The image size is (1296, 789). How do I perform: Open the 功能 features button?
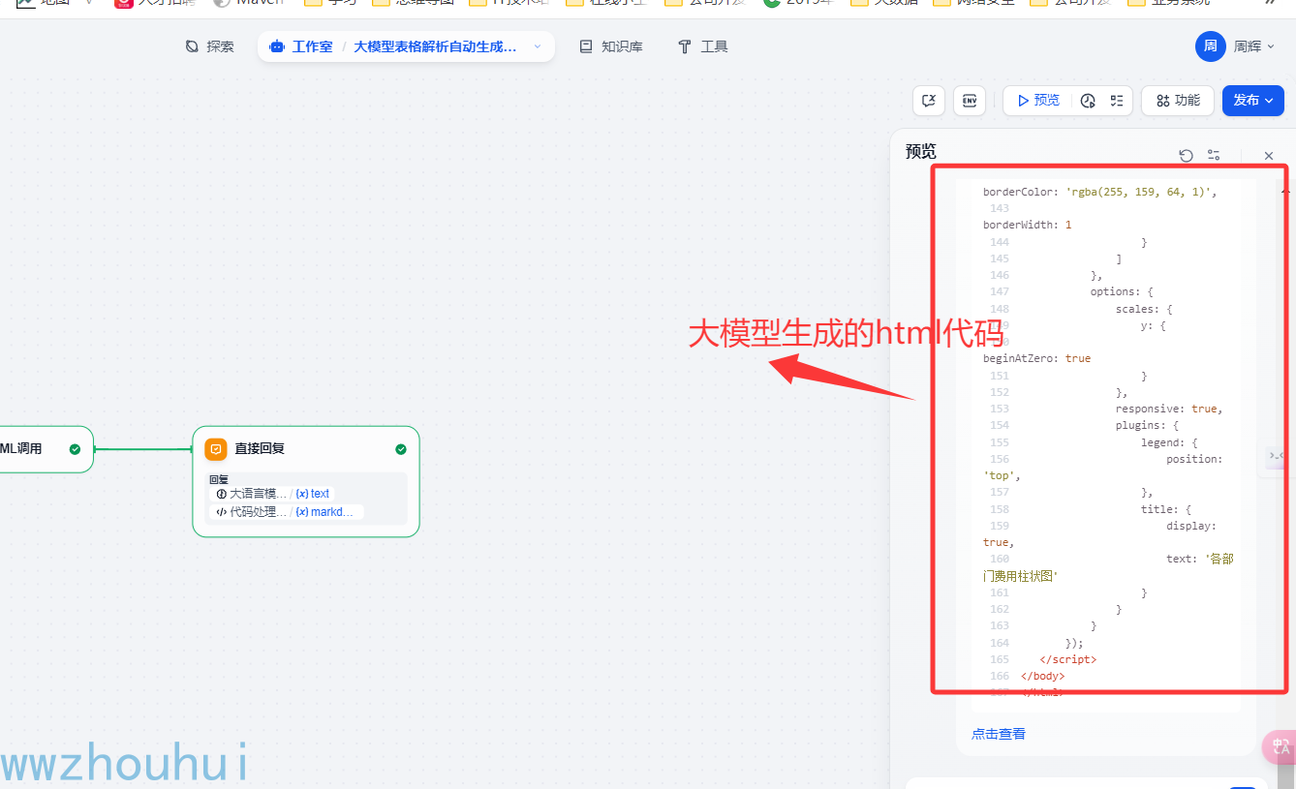coord(1177,101)
